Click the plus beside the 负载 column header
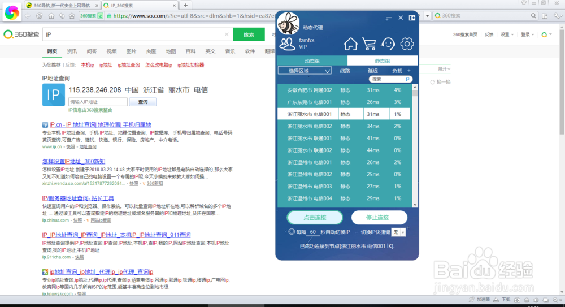The width and height of the screenshot is (565, 307). pyautogui.click(x=408, y=71)
